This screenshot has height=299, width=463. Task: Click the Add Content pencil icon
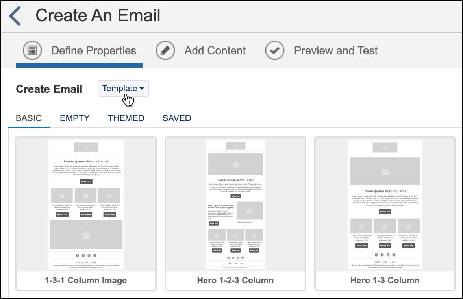point(165,50)
